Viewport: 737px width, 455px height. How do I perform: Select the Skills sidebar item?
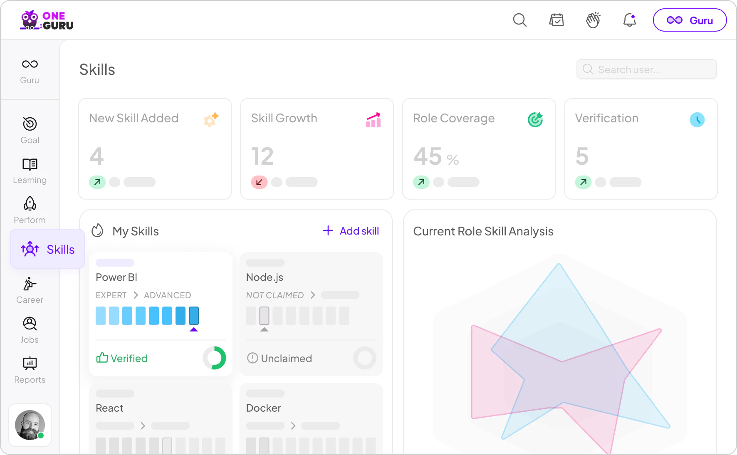point(47,249)
